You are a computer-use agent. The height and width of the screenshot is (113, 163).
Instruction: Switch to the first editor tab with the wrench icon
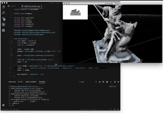[x=12, y=6]
